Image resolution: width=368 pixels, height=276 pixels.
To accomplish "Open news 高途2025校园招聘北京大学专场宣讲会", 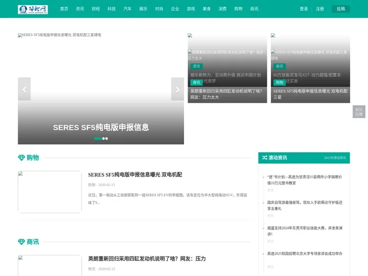I will point(305,254).
